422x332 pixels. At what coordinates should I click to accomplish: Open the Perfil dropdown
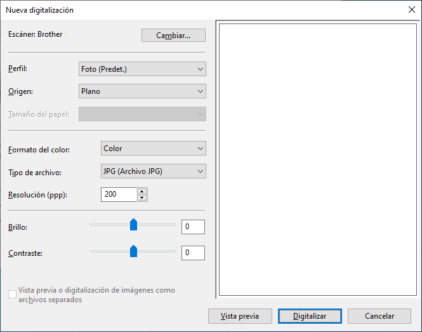pos(142,69)
